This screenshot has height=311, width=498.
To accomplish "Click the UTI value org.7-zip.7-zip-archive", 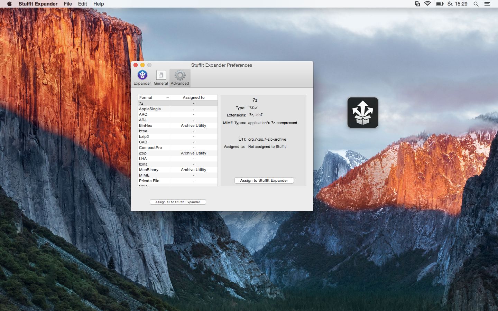I will pos(267,139).
